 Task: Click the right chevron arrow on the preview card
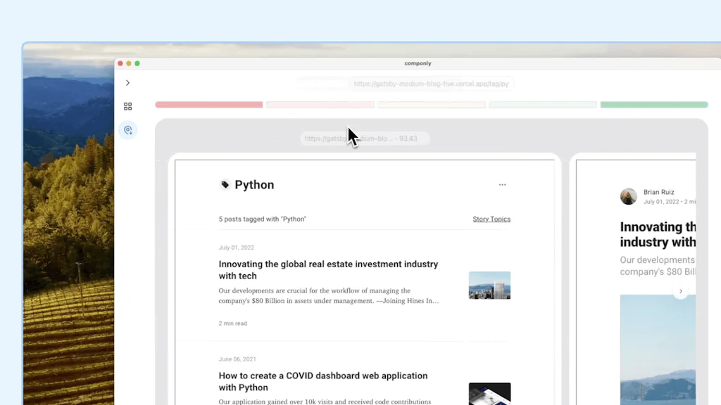pos(681,292)
